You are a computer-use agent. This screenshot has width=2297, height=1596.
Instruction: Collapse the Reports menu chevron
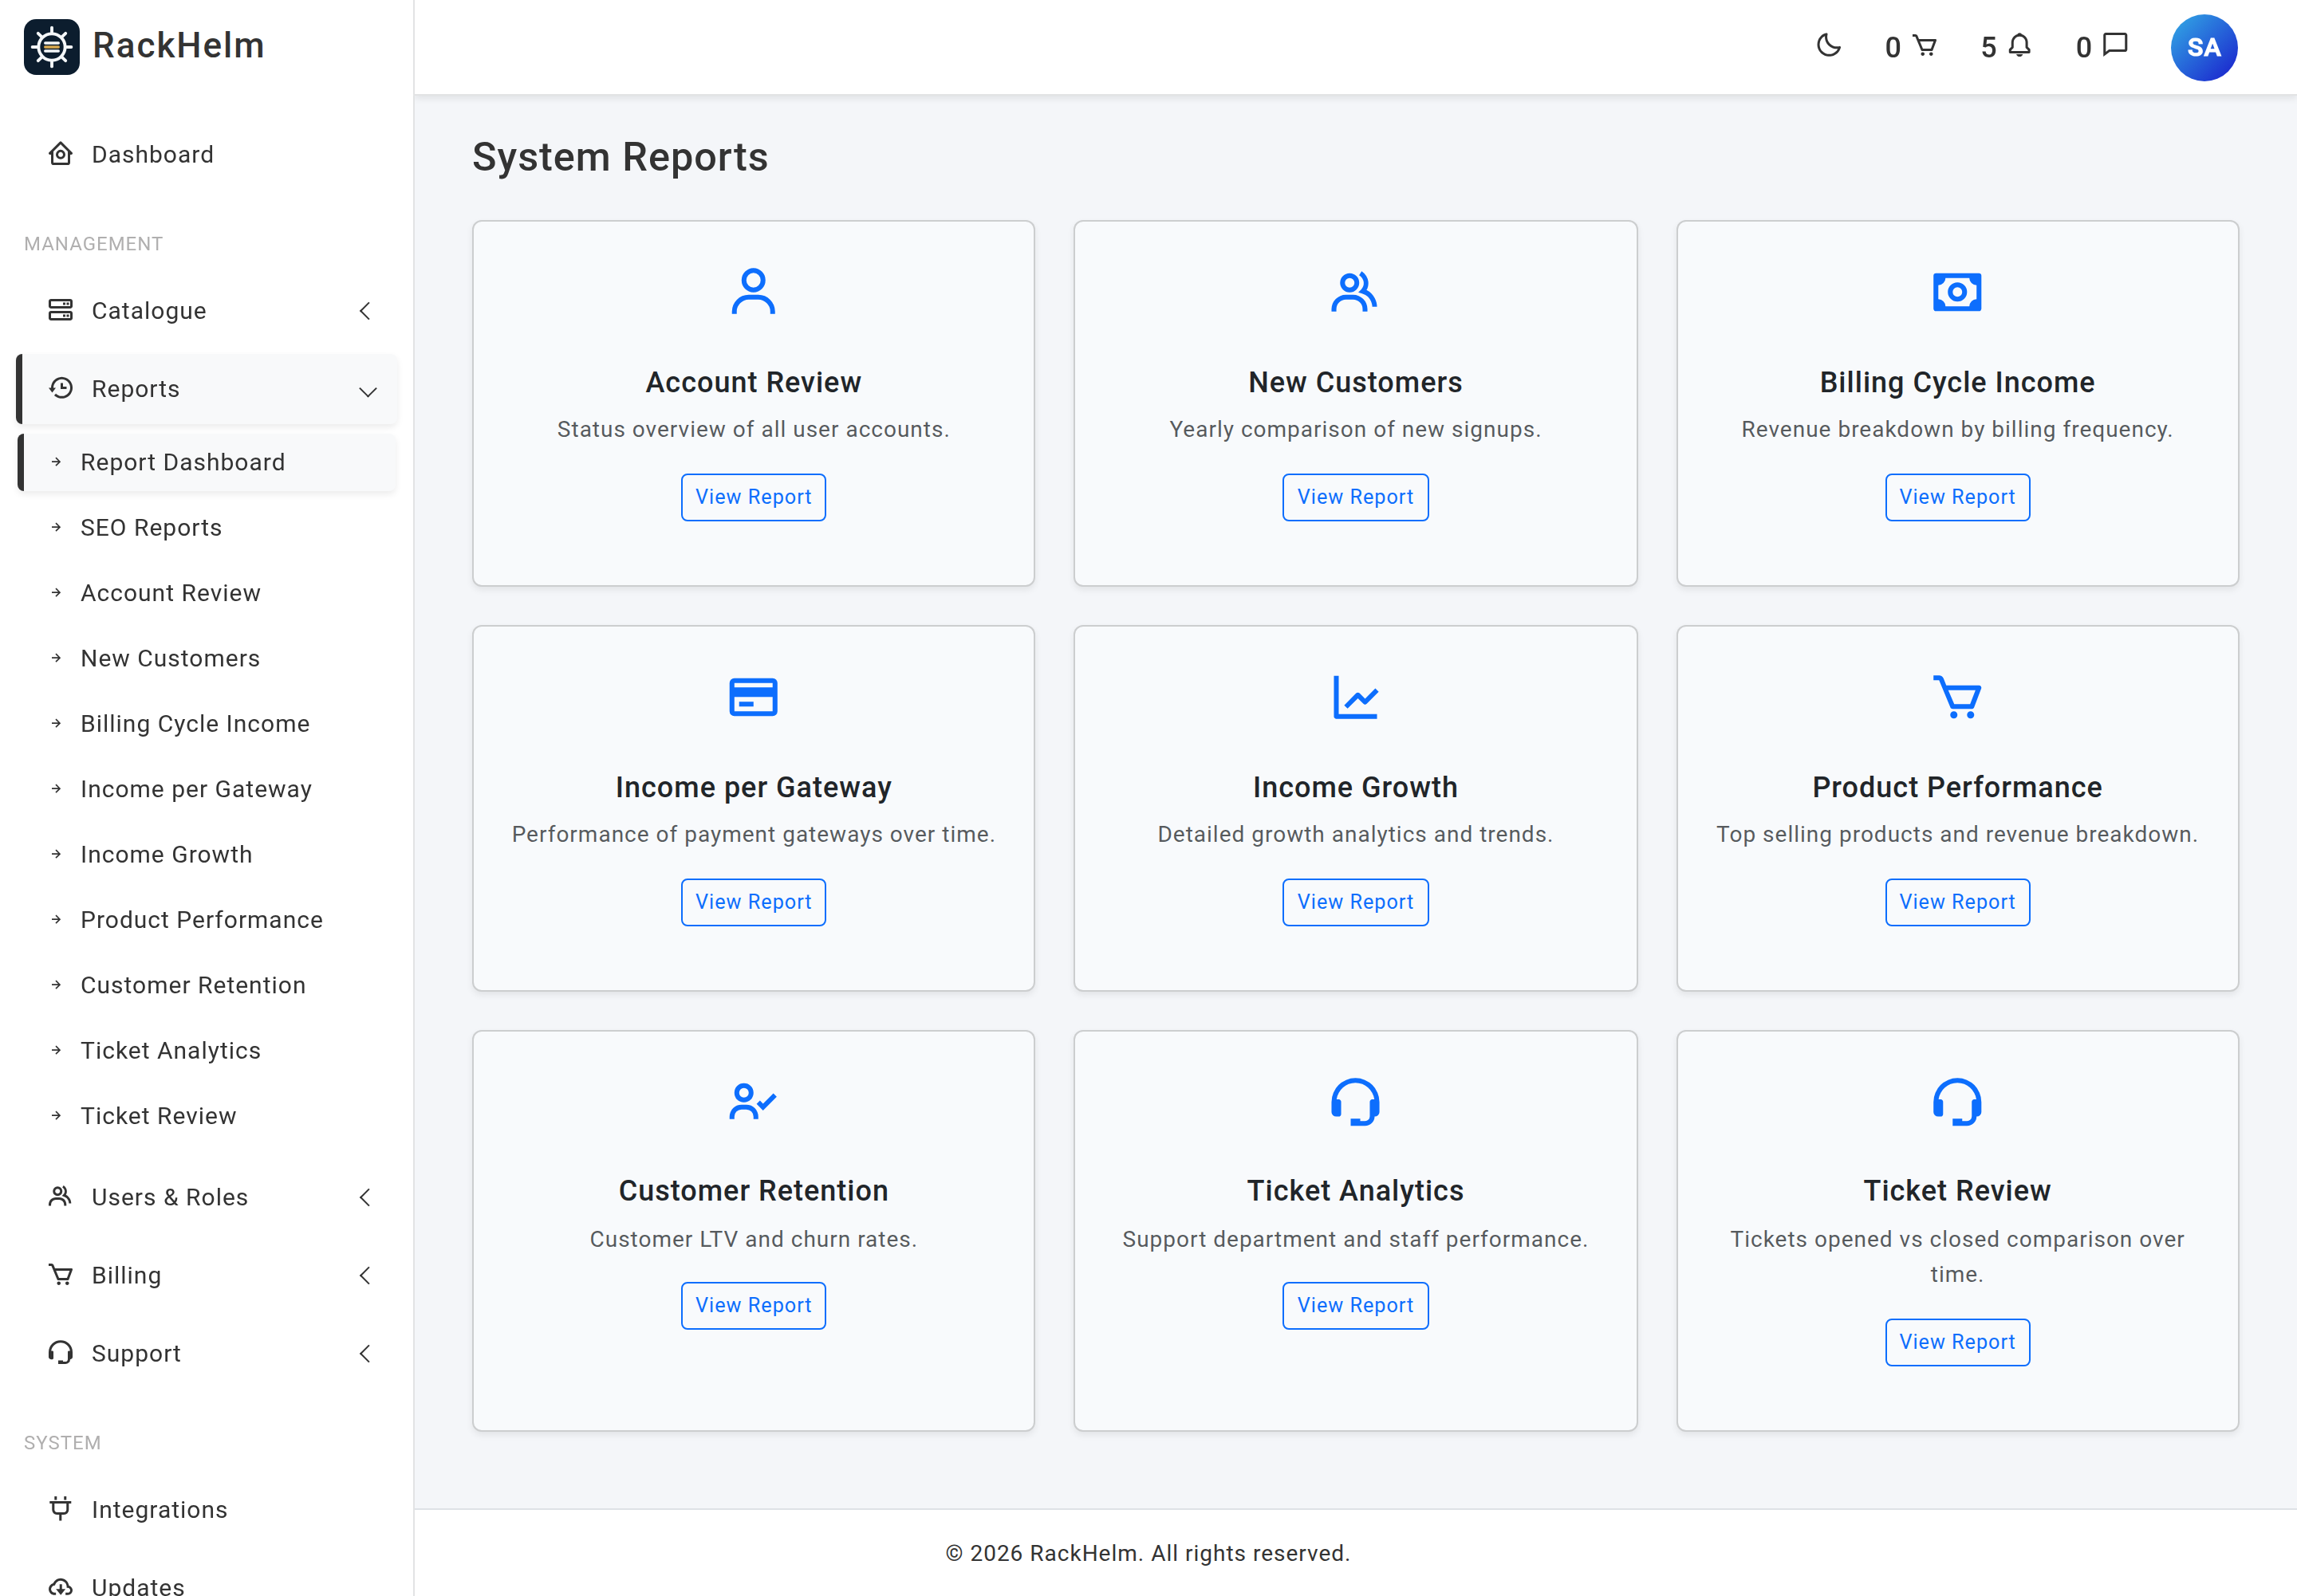367,391
